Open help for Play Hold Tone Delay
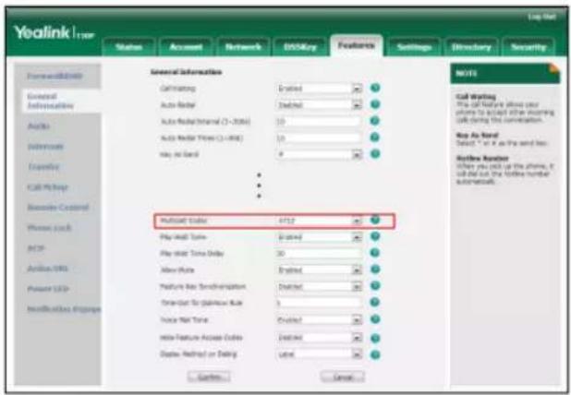 375,253
